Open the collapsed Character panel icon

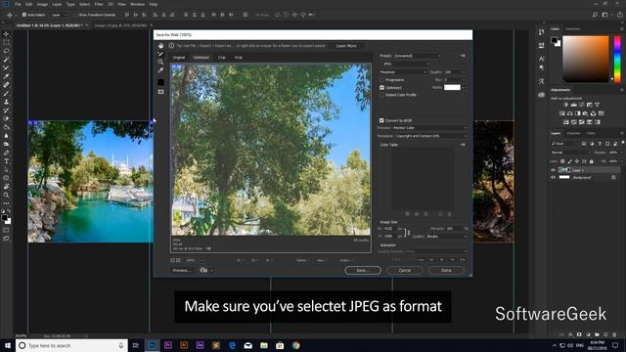click(541, 59)
